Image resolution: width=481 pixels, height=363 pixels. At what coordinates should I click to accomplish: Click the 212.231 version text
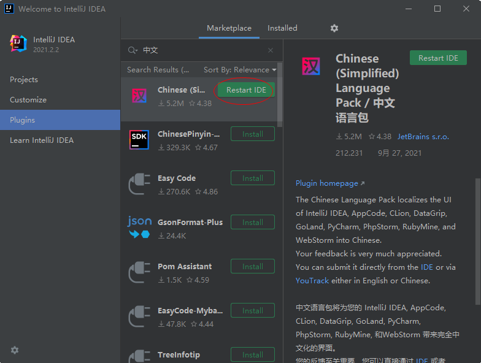[x=349, y=153]
